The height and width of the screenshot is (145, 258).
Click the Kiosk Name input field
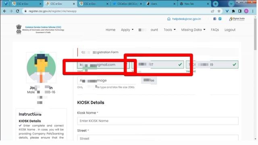158,121
